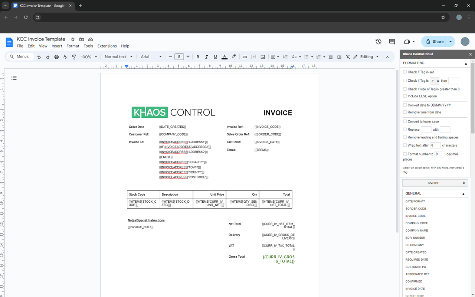This screenshot has width=475, height=297.
Task: Undo the last action
Action: [39, 57]
